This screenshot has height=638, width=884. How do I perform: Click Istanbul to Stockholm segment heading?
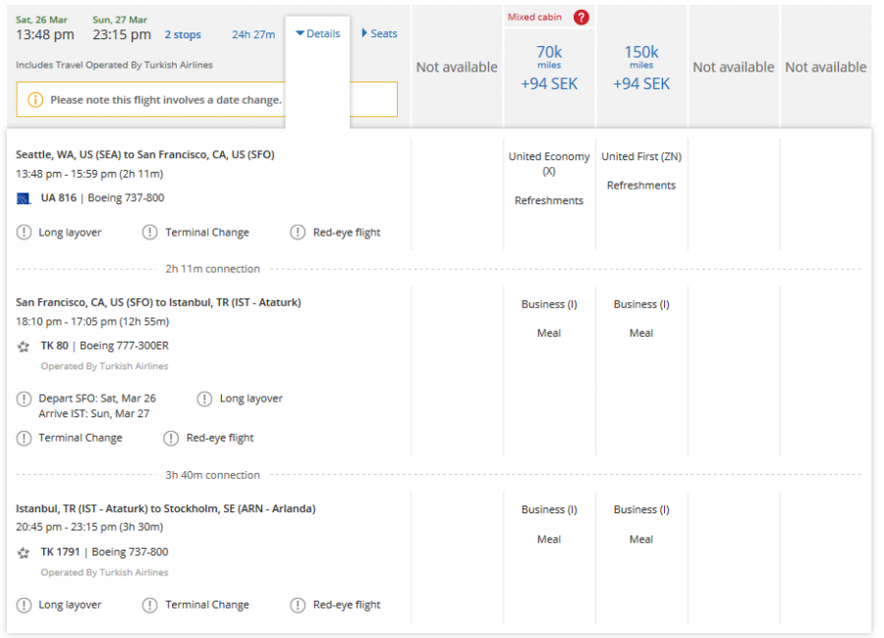pos(166,509)
